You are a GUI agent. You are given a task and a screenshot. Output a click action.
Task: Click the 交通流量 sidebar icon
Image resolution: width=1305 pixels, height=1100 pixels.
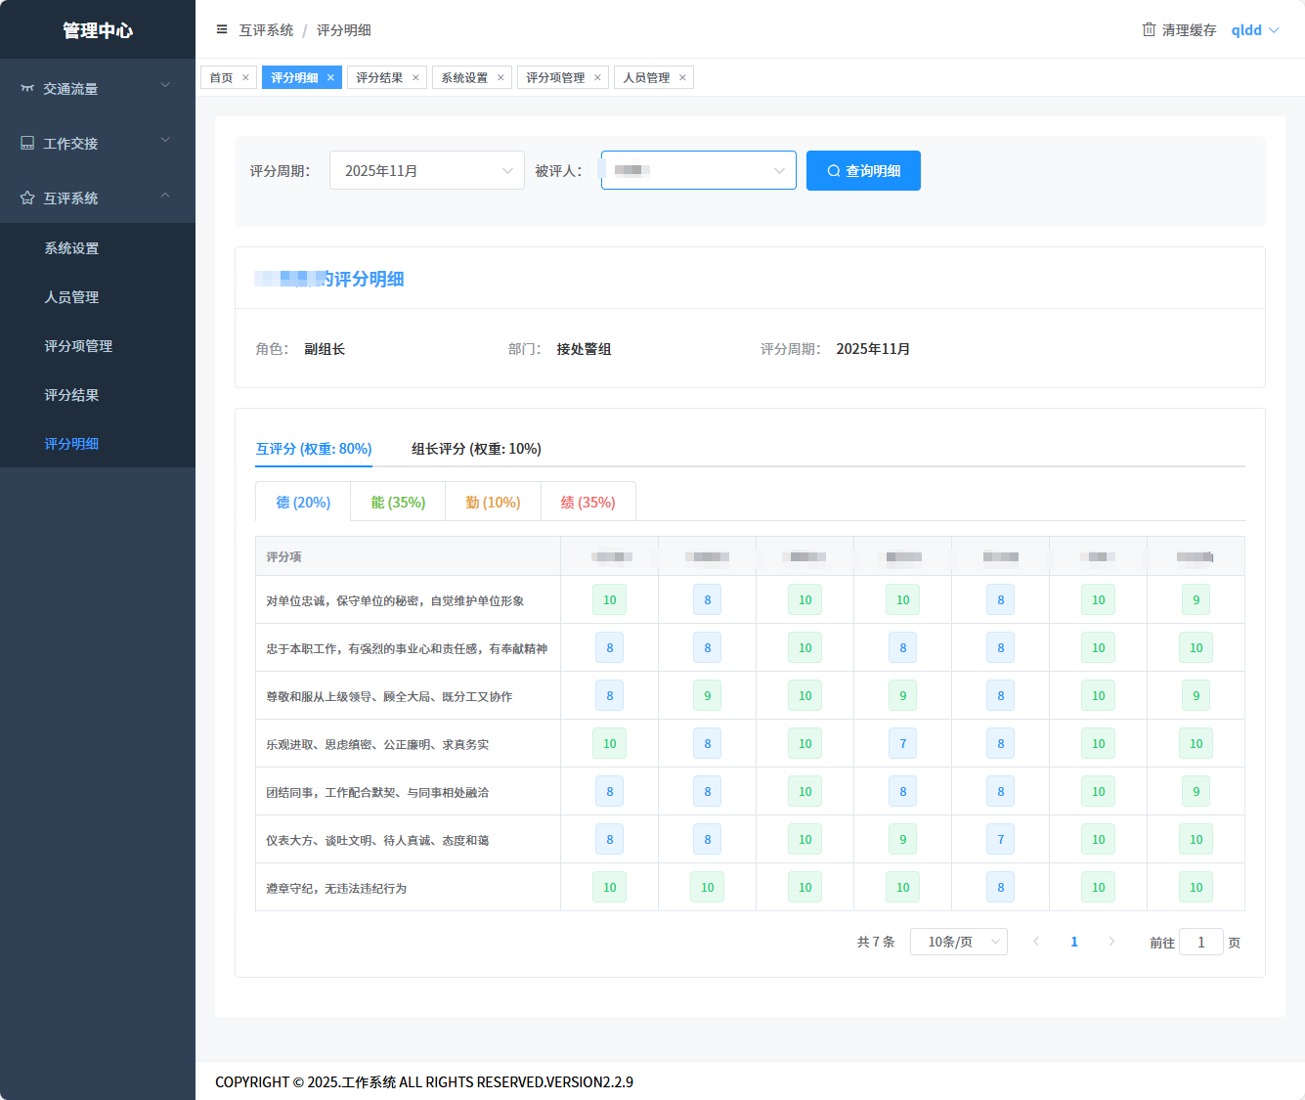(x=27, y=88)
